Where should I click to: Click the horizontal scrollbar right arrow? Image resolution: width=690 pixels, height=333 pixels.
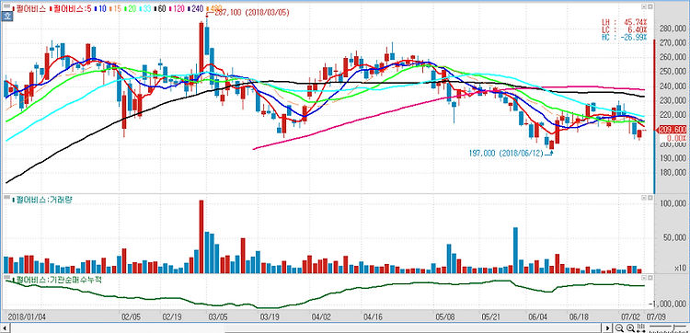click(608, 328)
